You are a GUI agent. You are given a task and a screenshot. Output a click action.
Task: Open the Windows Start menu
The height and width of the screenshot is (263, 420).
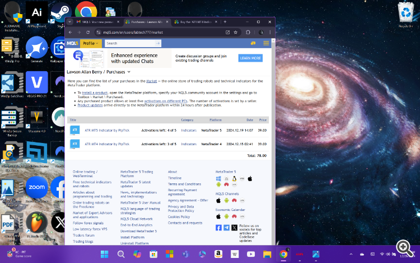pyautogui.click(x=105, y=254)
